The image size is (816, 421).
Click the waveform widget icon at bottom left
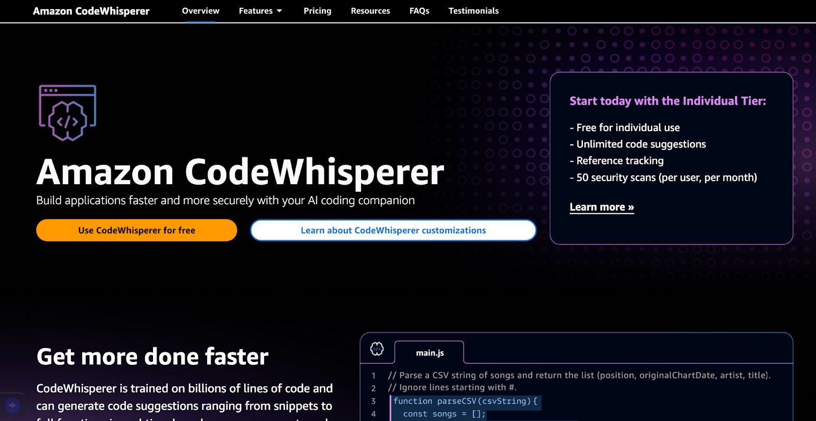tap(12, 406)
